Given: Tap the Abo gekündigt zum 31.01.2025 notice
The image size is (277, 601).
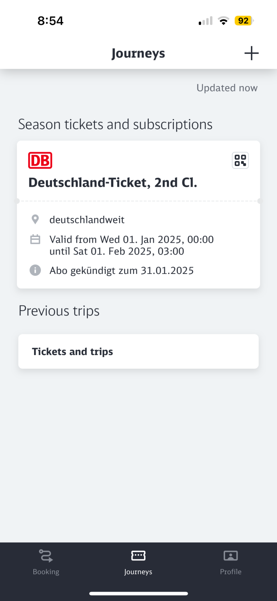Looking at the screenshot, I should 121,270.
